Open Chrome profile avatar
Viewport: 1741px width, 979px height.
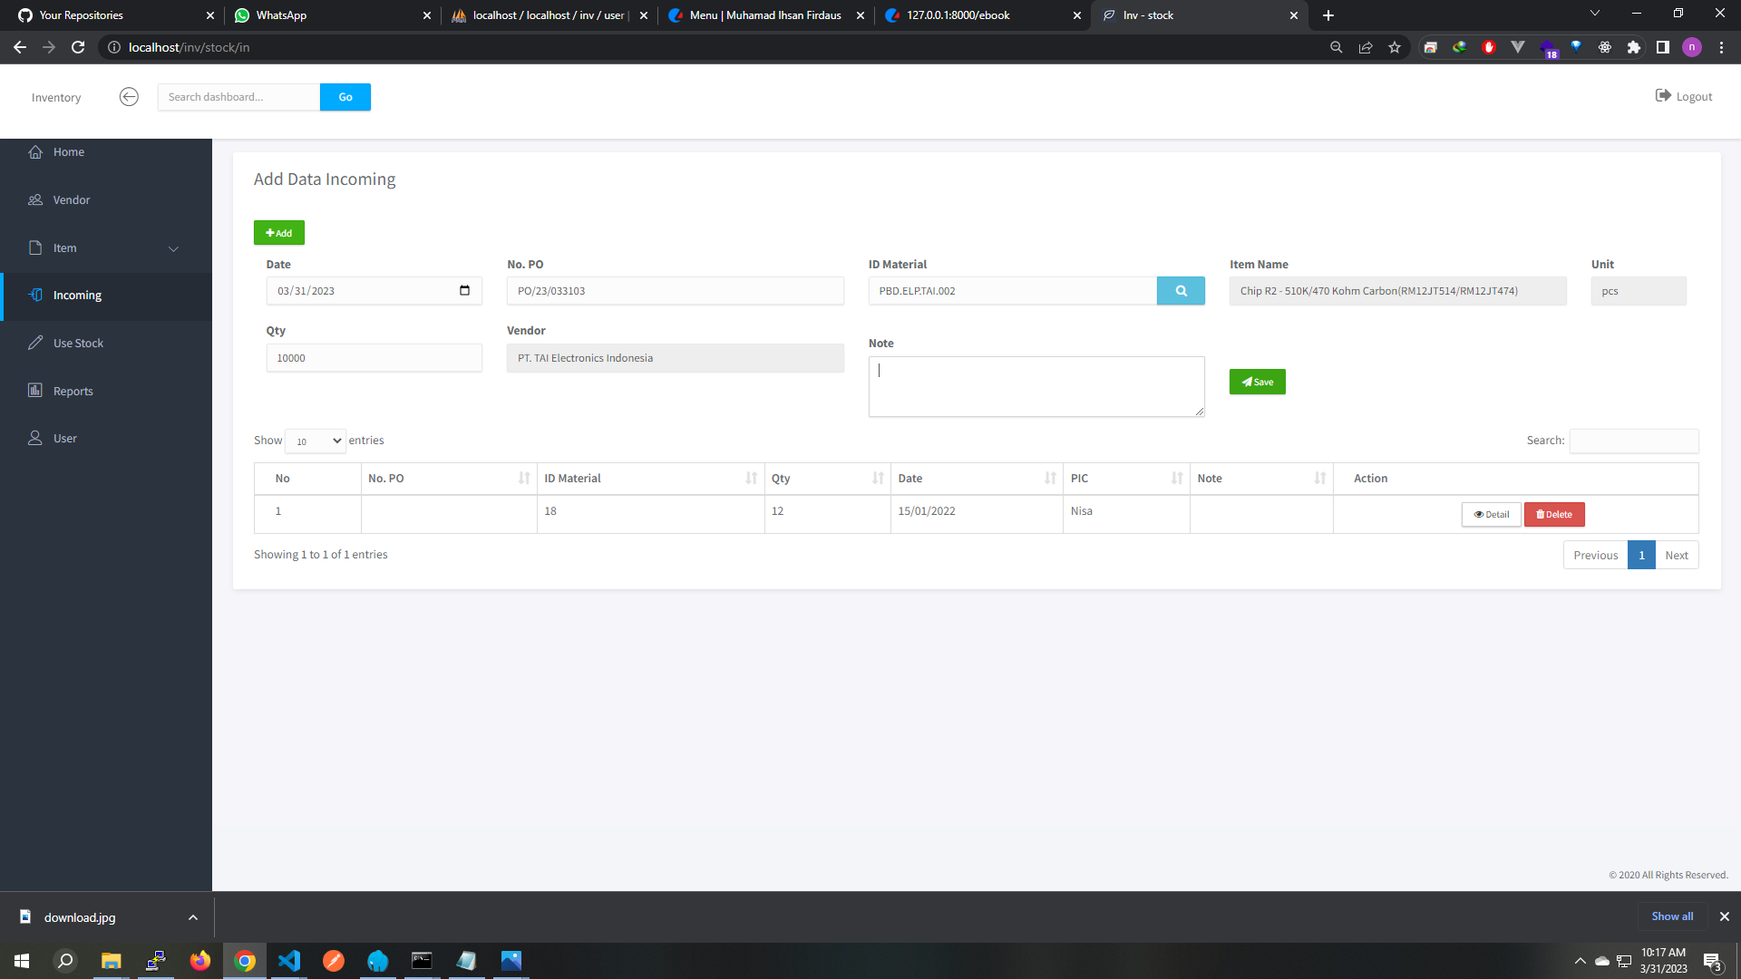1692,47
